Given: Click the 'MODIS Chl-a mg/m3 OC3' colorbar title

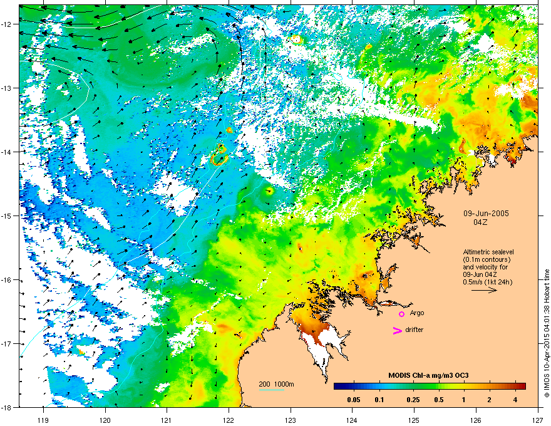Looking at the screenshot, I should tap(428, 375).
